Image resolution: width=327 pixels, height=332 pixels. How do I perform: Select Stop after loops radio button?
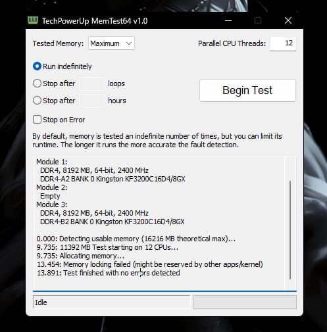[x=37, y=83]
